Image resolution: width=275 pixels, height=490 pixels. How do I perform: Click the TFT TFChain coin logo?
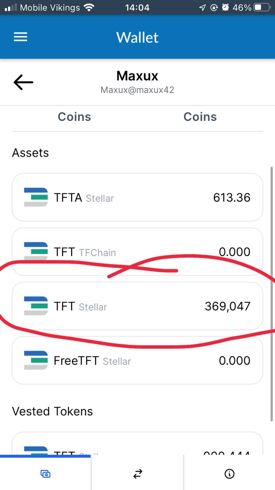point(36,252)
